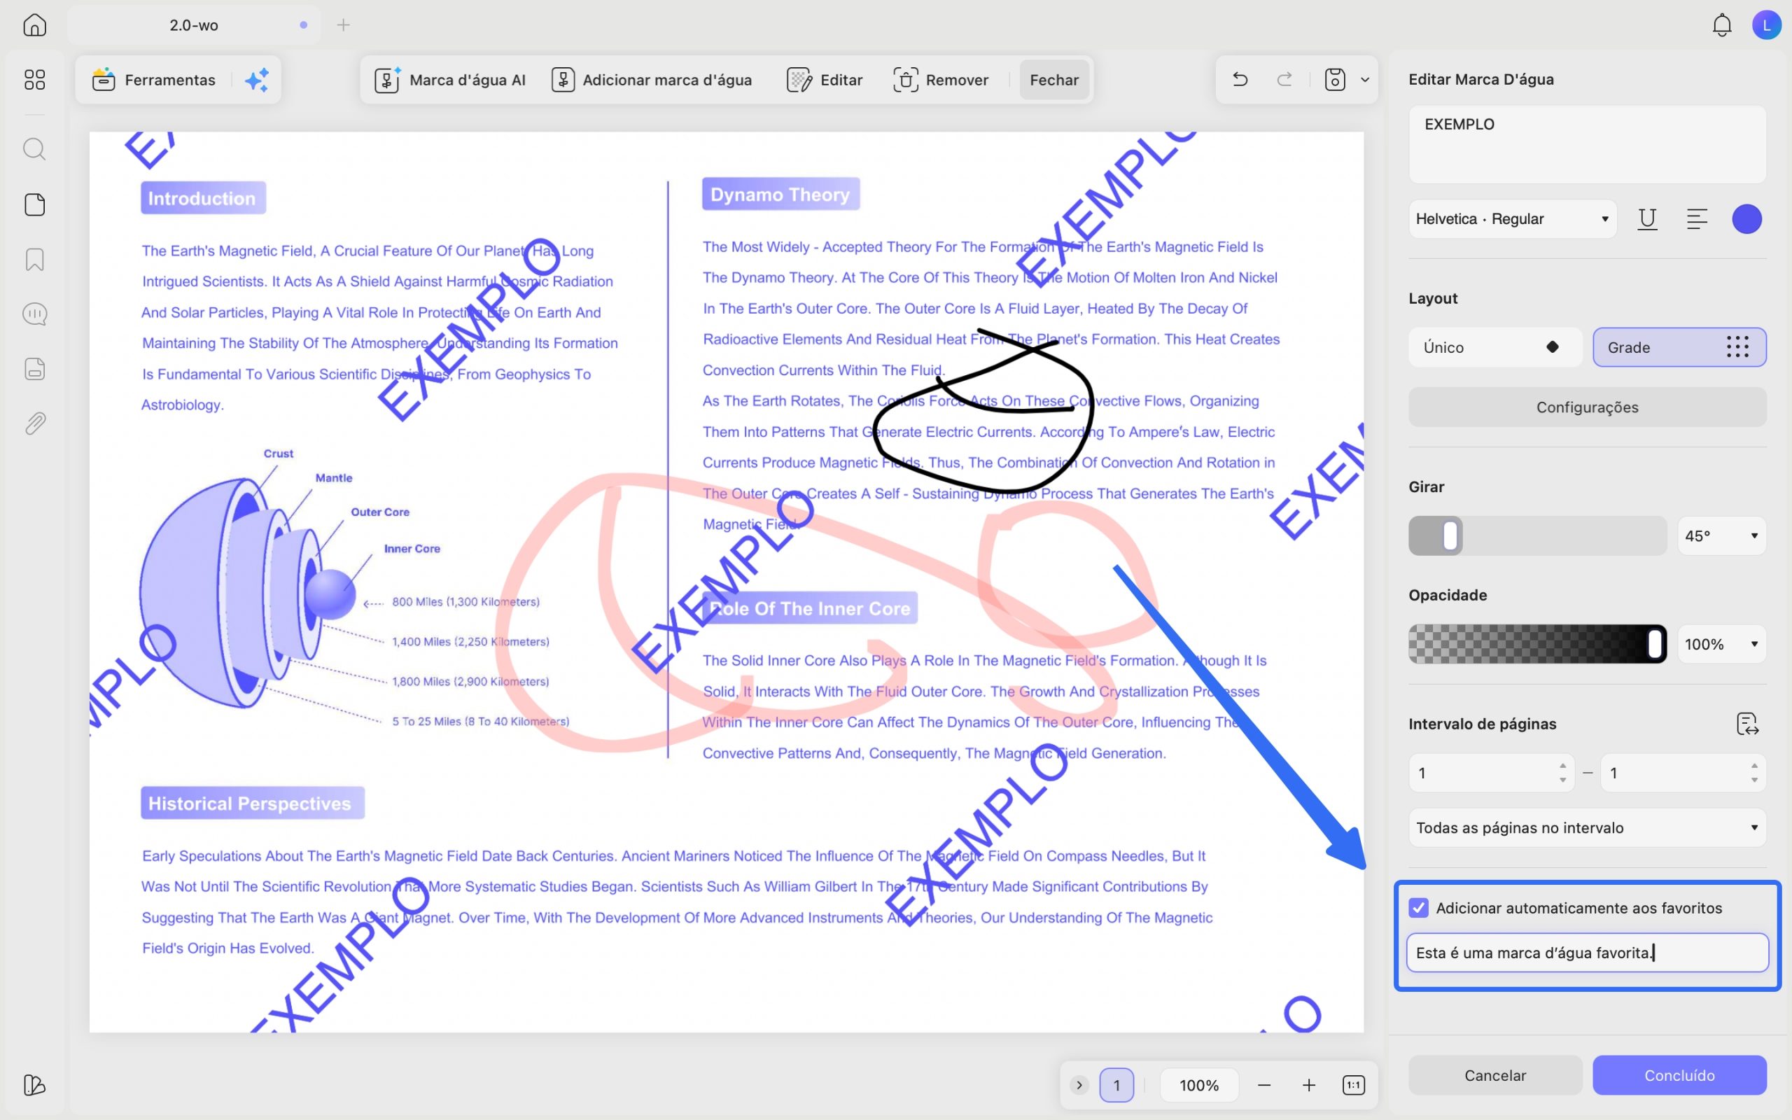Open the Helvetica Regular font dropdown
This screenshot has height=1120, width=1792.
1512,219
